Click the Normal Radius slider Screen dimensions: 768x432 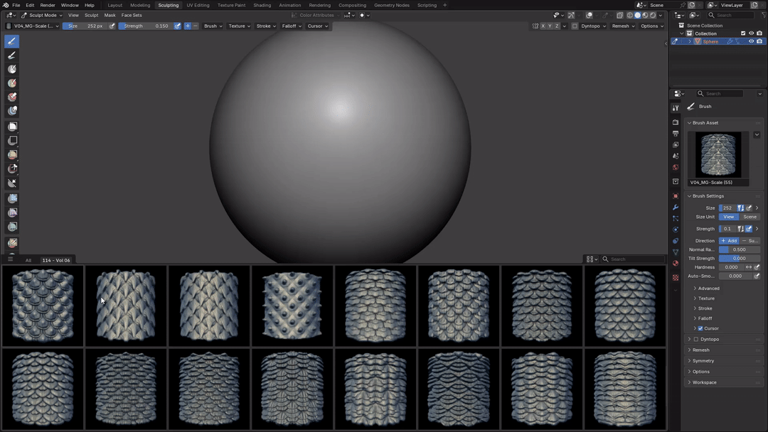pos(739,249)
